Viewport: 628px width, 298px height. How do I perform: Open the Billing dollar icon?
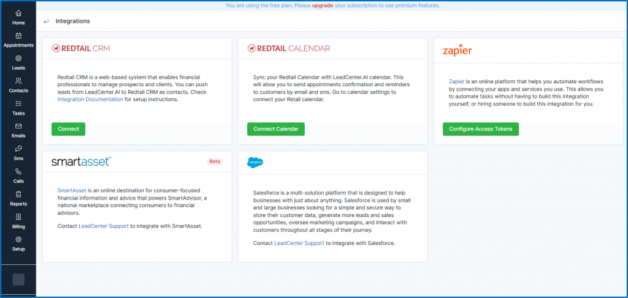pos(18,217)
